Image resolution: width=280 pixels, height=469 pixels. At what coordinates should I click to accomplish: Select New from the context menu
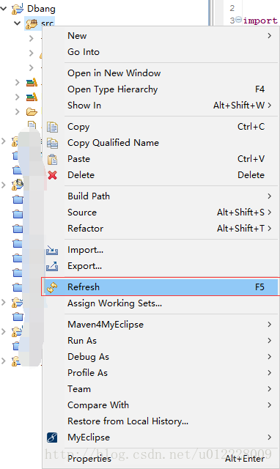pyautogui.click(x=160, y=36)
